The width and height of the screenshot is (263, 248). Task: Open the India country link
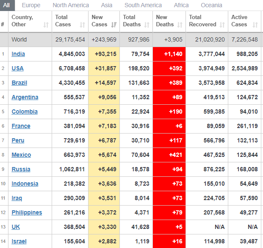[18, 54]
